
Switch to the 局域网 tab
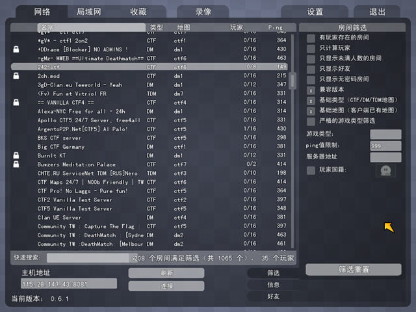pos(89,12)
